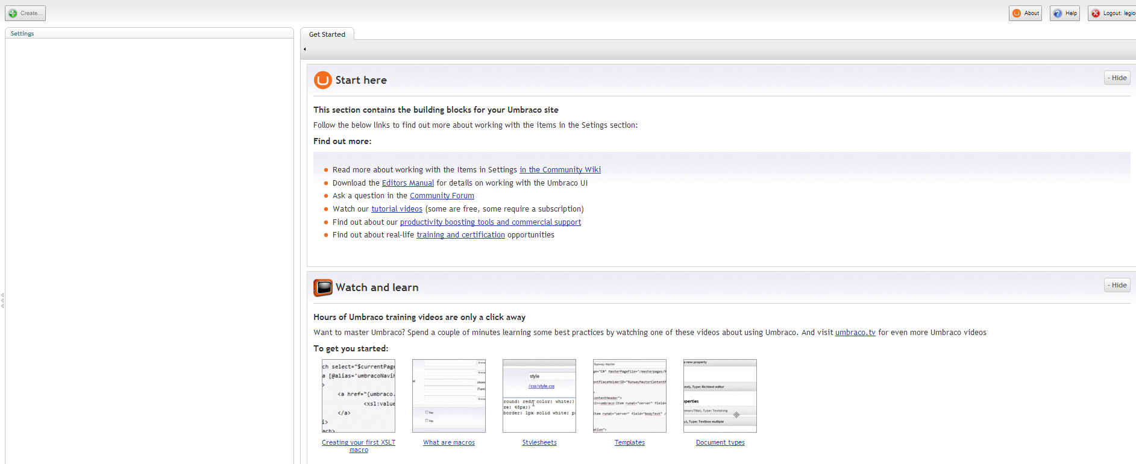Click the Create button
The height and width of the screenshot is (464, 1136).
coord(25,13)
